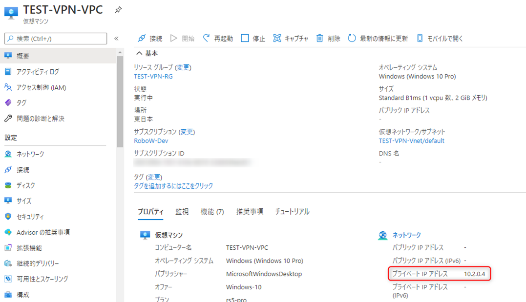Image resolution: width=526 pixels, height=302 pixels.
Task: Open the RoboW-Dev subscription link
Action: point(151,141)
